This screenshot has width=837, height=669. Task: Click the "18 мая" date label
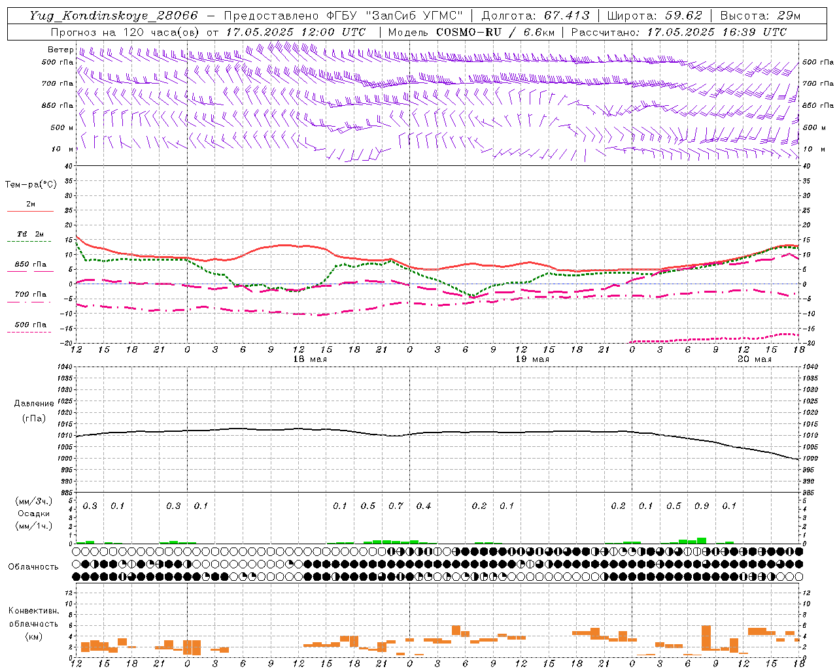310,359
